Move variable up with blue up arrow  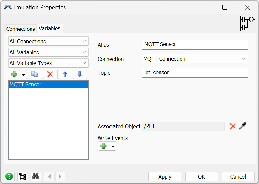pyautogui.click(x=65, y=74)
